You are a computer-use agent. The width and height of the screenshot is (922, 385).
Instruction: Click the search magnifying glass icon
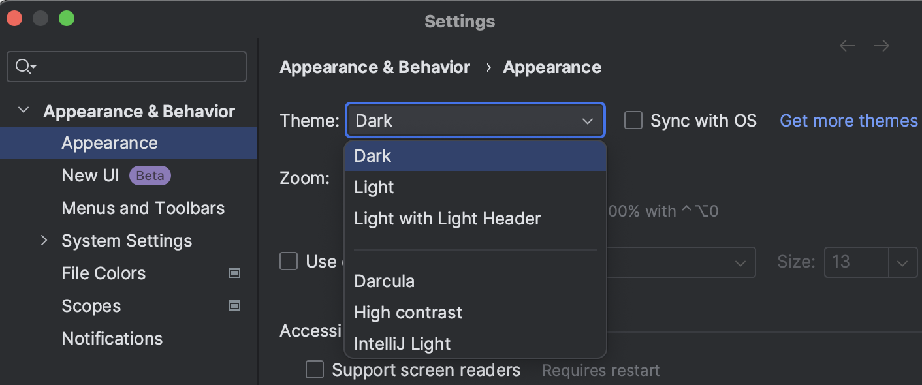[x=21, y=67]
